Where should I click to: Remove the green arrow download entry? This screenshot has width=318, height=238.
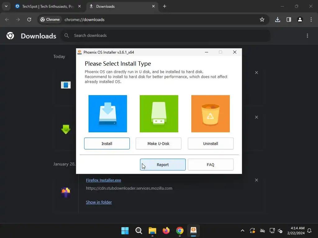coord(256,117)
